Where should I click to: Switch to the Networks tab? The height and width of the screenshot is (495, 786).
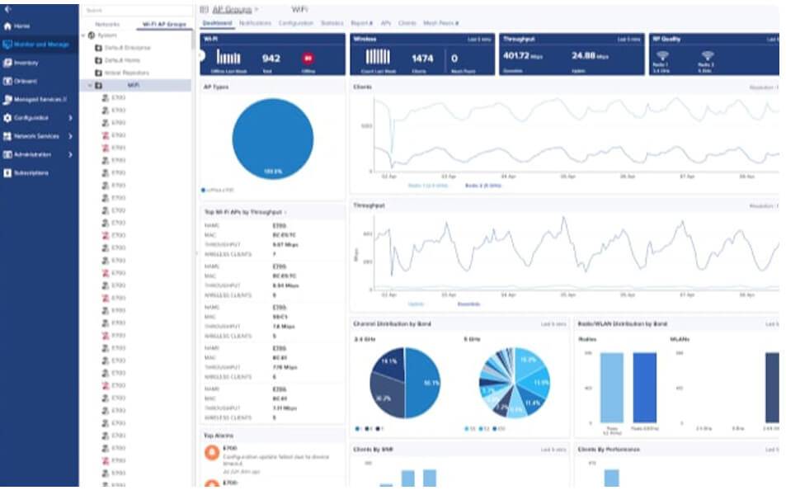coord(107,24)
